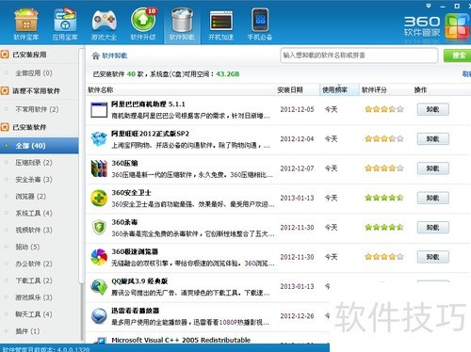Select 办公软件 (2) category
This screenshot has height=352, width=471.
34,264
